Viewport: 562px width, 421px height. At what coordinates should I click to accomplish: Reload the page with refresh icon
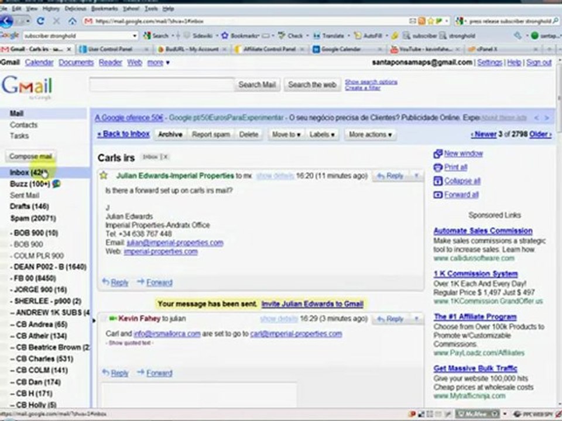[x=40, y=21]
